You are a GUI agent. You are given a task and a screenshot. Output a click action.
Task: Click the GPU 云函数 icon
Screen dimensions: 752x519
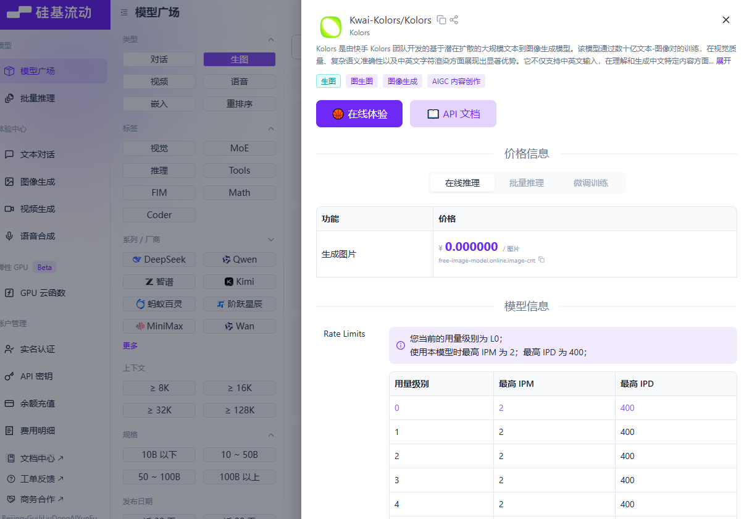click(x=9, y=293)
